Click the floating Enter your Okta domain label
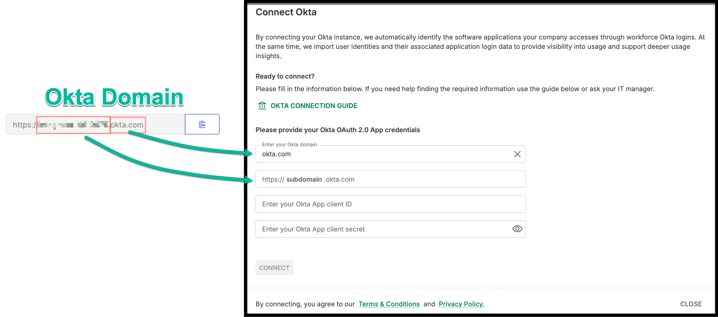 click(x=289, y=144)
